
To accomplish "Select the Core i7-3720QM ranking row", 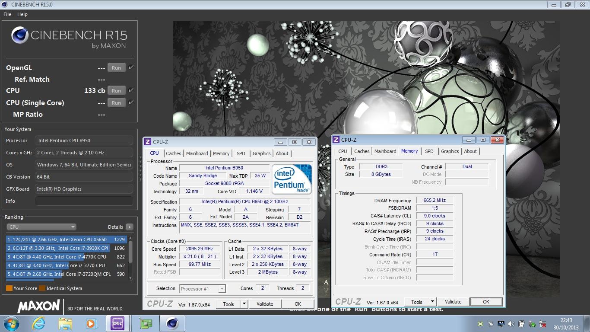I will pyautogui.click(x=66, y=274).
